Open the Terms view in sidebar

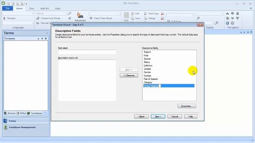pos(25,121)
